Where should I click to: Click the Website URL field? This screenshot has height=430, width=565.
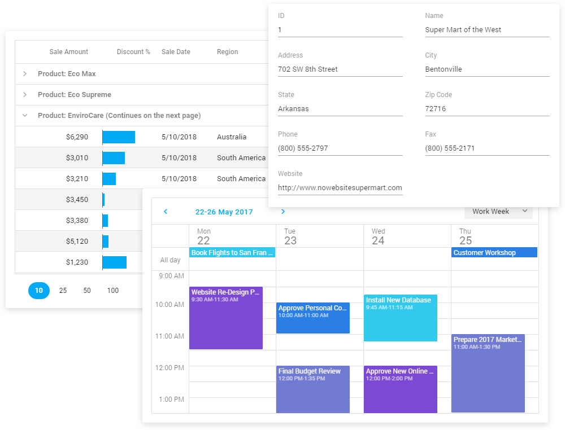pyautogui.click(x=340, y=187)
